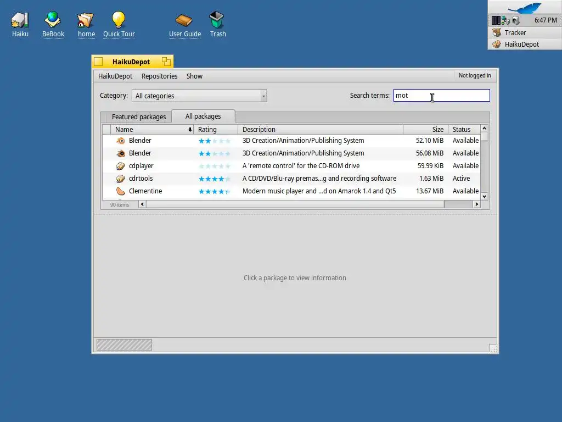Click the 'remote control' CD-ROM description
Screen dimensions: 562x422
pos(301,166)
